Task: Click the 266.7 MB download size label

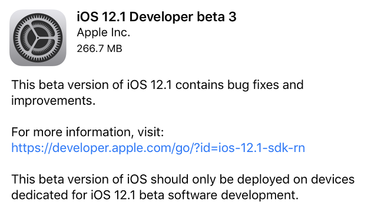Action: point(100,48)
